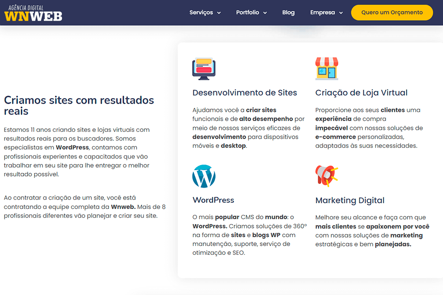Open the WordPress service heading
The width and height of the screenshot is (443, 295).
[213, 200]
